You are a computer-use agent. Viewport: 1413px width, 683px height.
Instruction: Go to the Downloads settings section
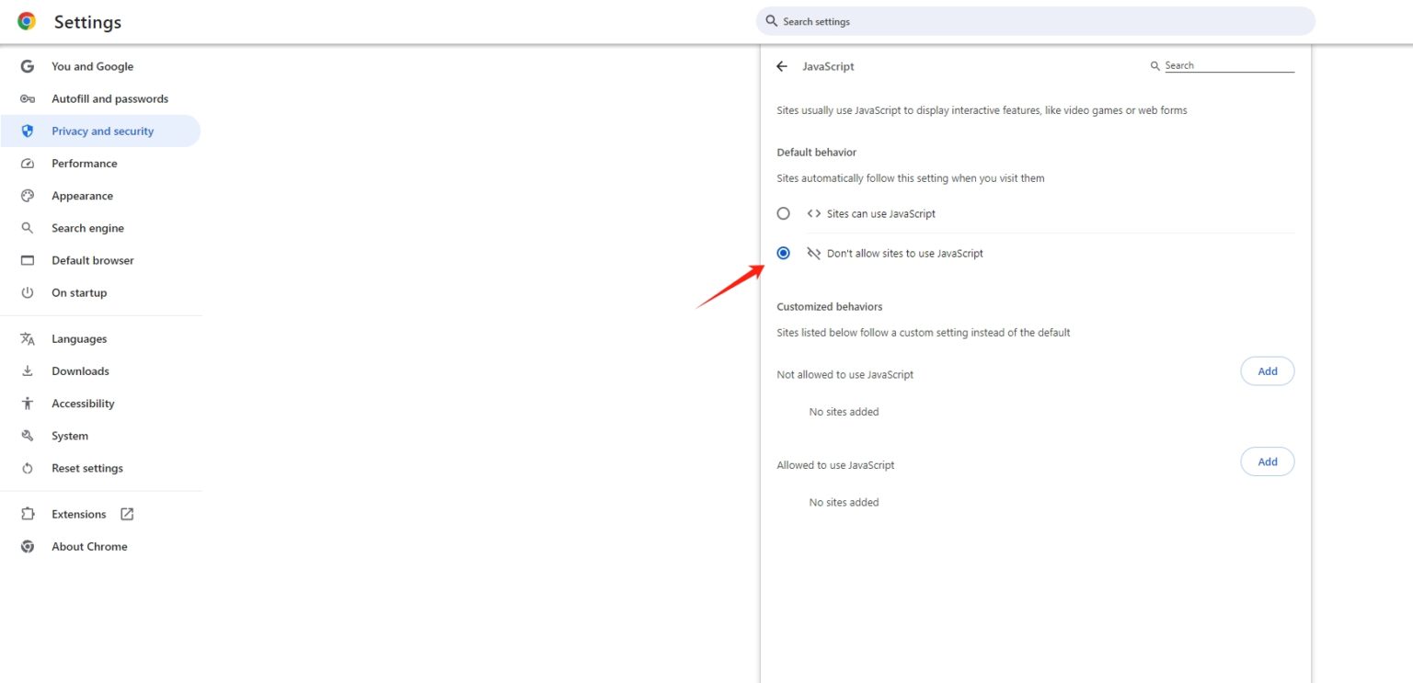[80, 371]
